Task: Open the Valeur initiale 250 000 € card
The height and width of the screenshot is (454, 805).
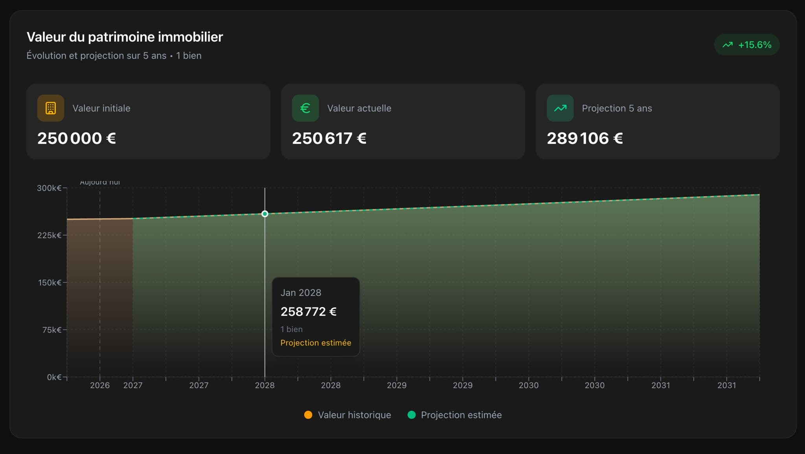Action: (148, 121)
